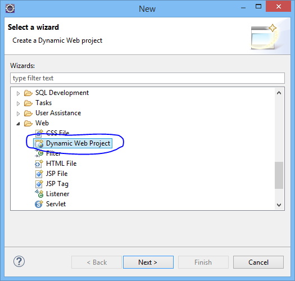295x281 pixels.
Task: Expand the User Assistance category
Action: (x=18, y=114)
